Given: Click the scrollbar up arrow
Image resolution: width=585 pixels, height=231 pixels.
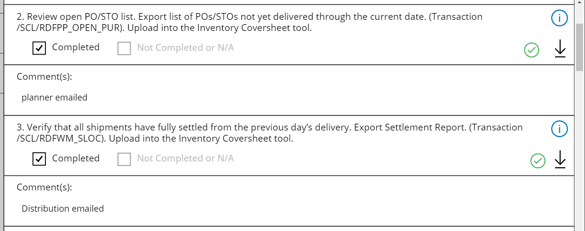Looking at the screenshot, I should click(579, 3).
